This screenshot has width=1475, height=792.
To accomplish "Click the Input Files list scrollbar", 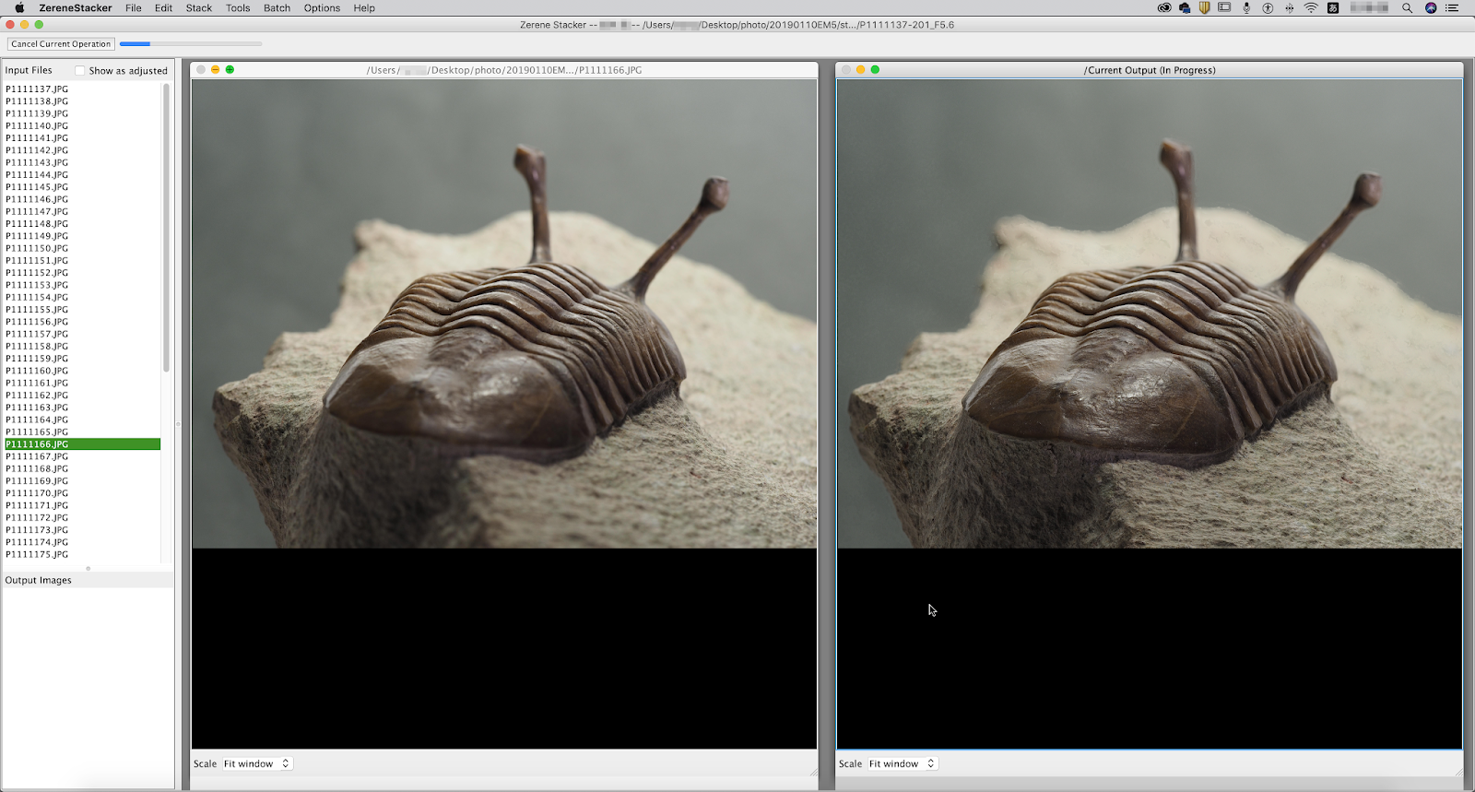I will (166, 227).
